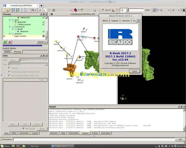Save the model using the floppy icon
The width and height of the screenshot is (186, 148).
[13, 10]
